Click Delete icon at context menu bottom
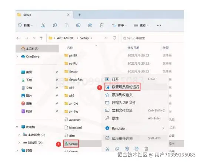200x162 pixels. pyautogui.click(x=146, y=149)
